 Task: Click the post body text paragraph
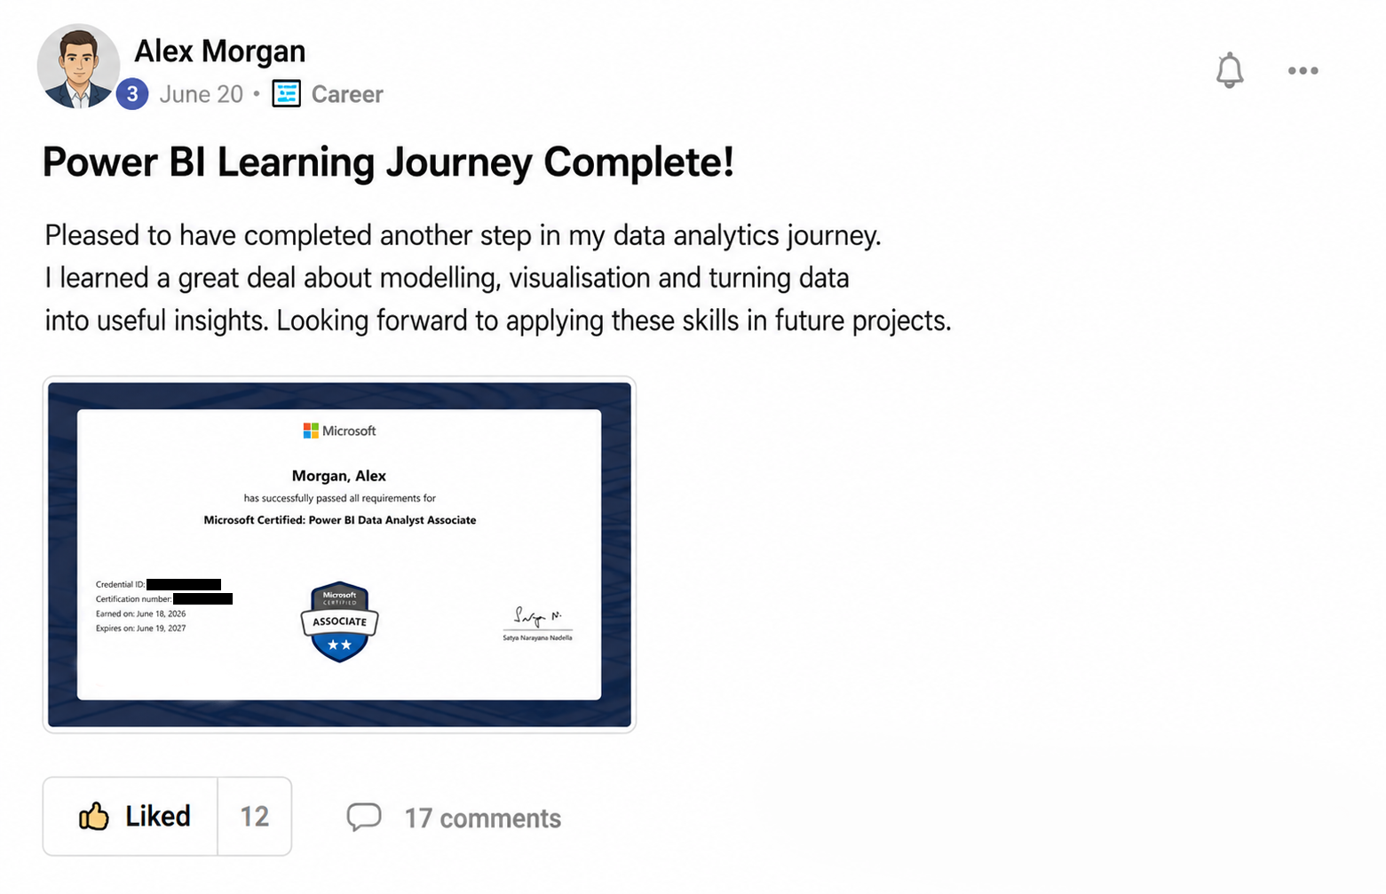(x=497, y=278)
